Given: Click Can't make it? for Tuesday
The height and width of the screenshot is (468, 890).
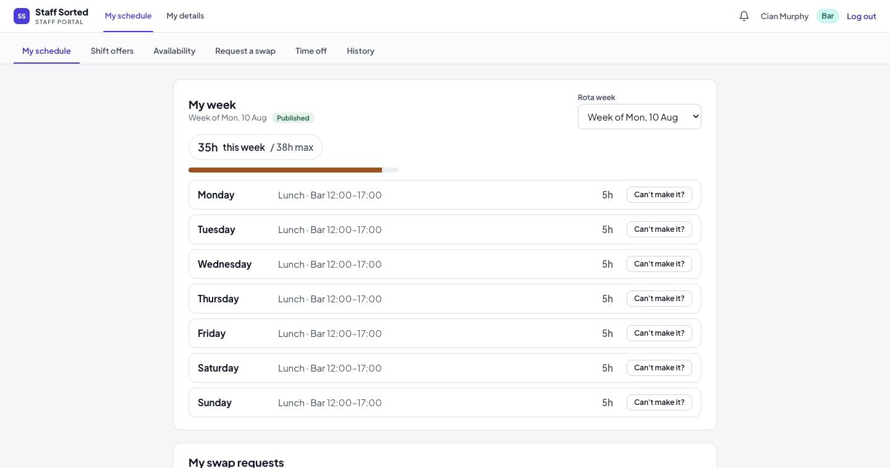Looking at the screenshot, I should coord(659,229).
